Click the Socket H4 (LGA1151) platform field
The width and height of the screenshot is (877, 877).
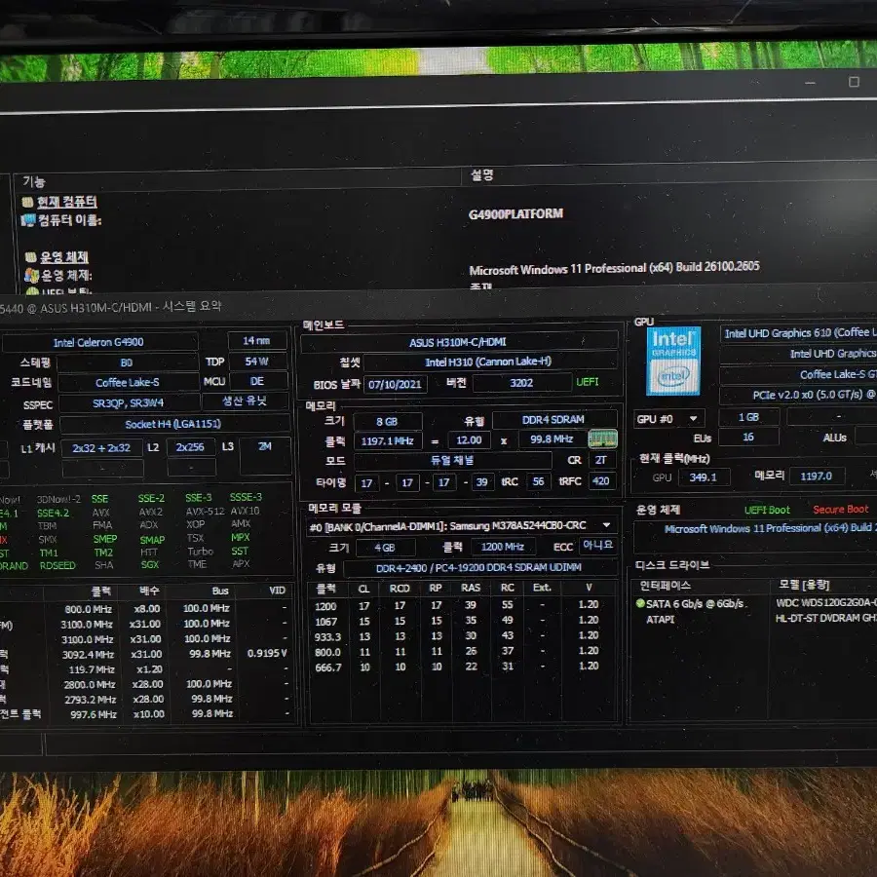173,424
